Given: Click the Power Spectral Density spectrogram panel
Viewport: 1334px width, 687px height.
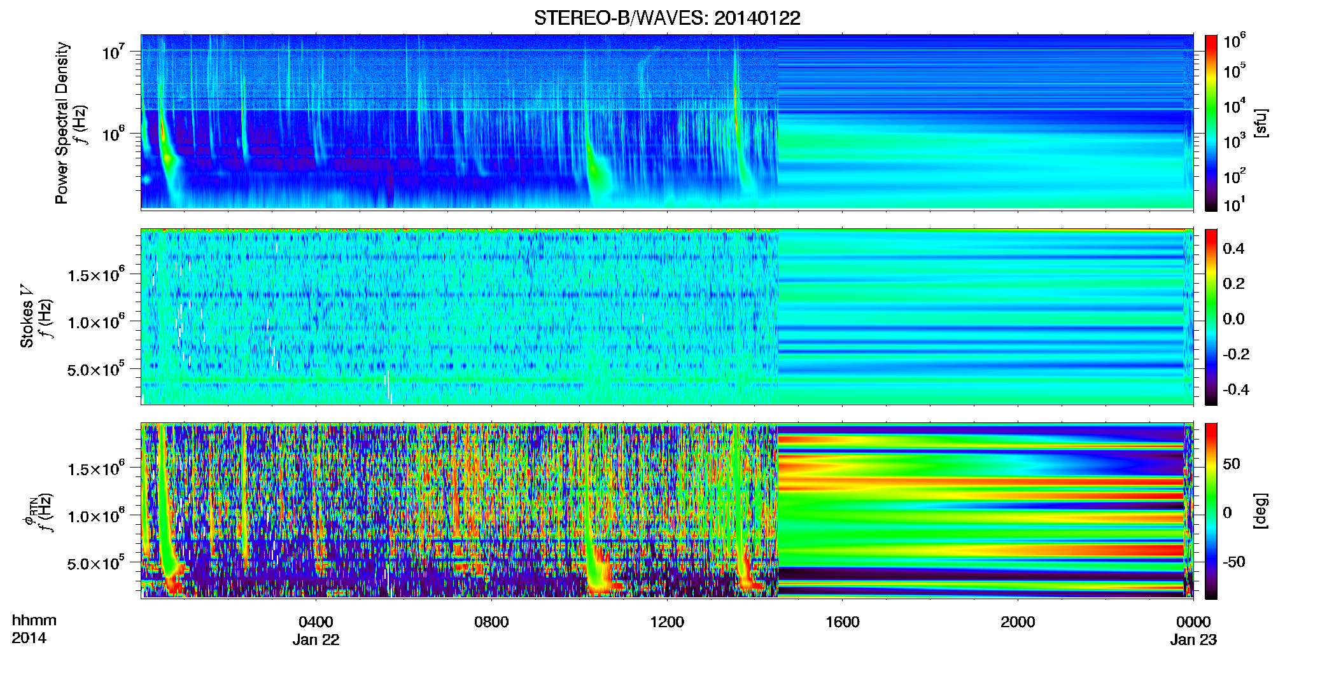Looking at the screenshot, I should 667,122.
